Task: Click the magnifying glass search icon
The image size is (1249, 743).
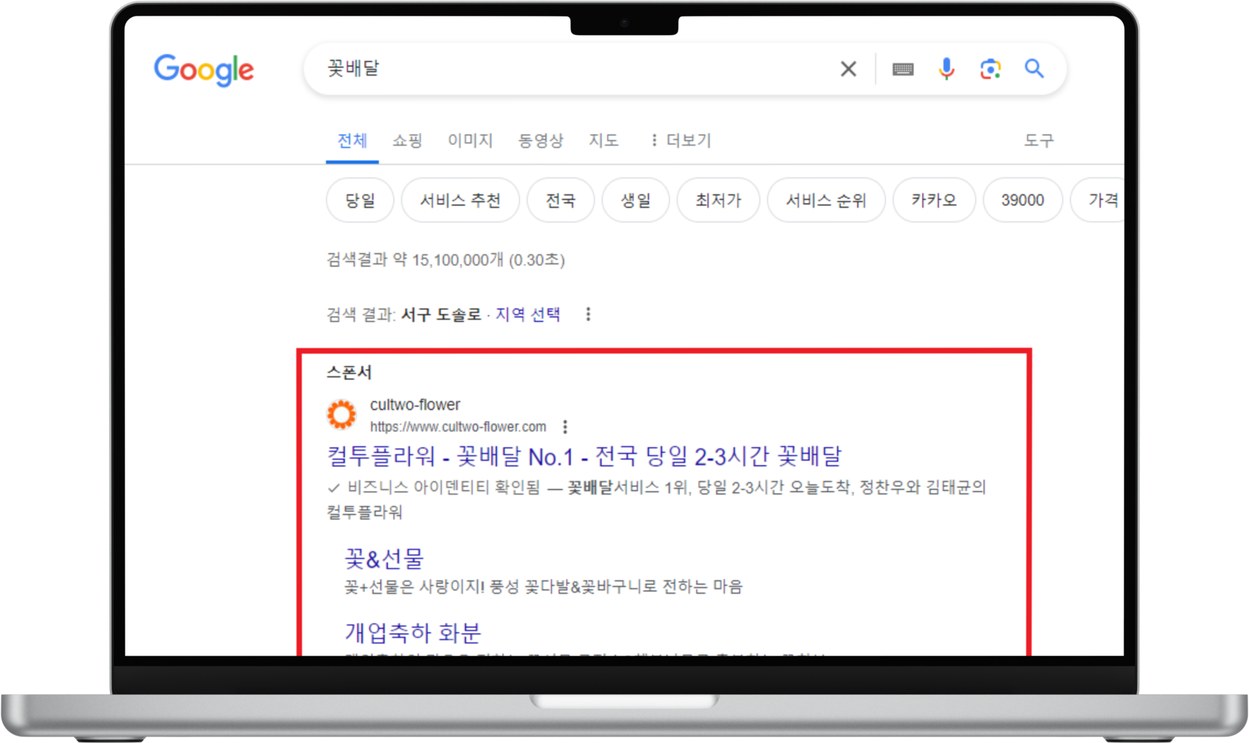Action: pos(1034,68)
